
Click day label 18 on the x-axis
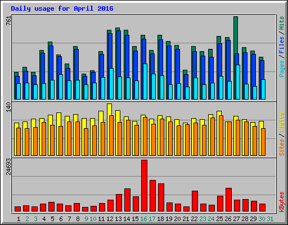point(160,219)
